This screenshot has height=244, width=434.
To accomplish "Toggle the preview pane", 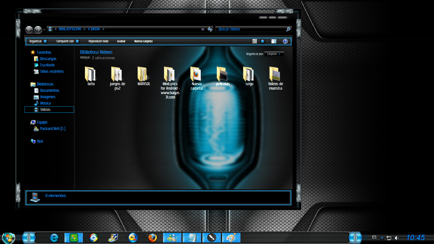I will [x=274, y=41].
